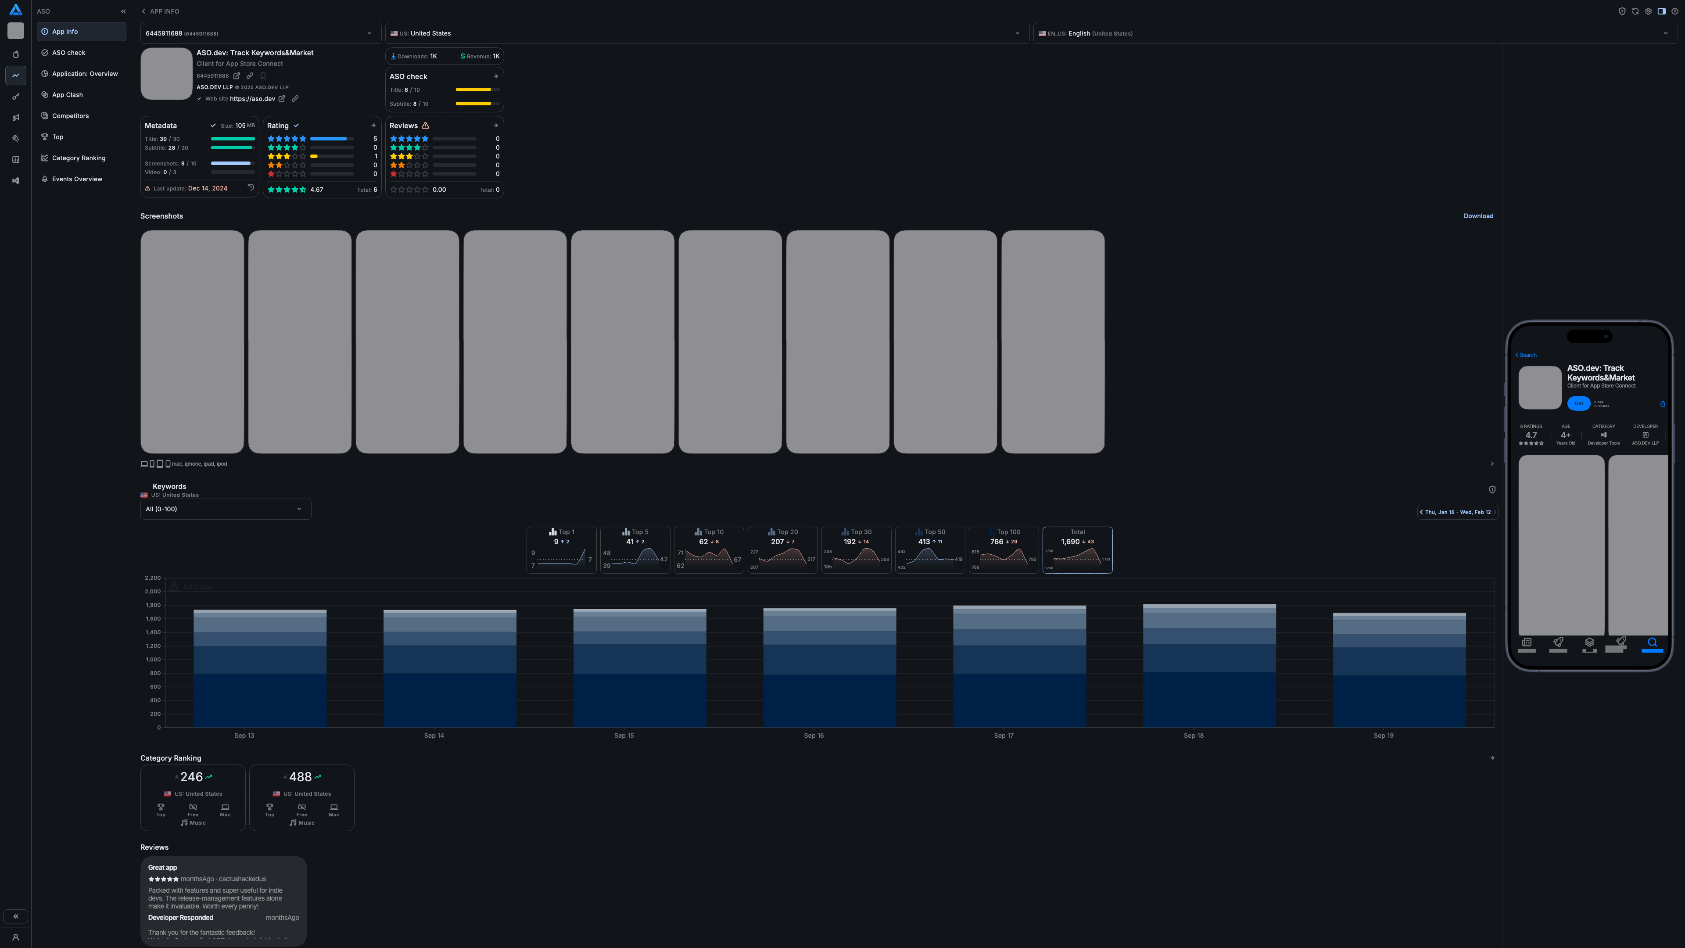Image resolution: width=1685 pixels, height=948 pixels.
Task: Open the https://aso.dev web site link
Action: 252,99
